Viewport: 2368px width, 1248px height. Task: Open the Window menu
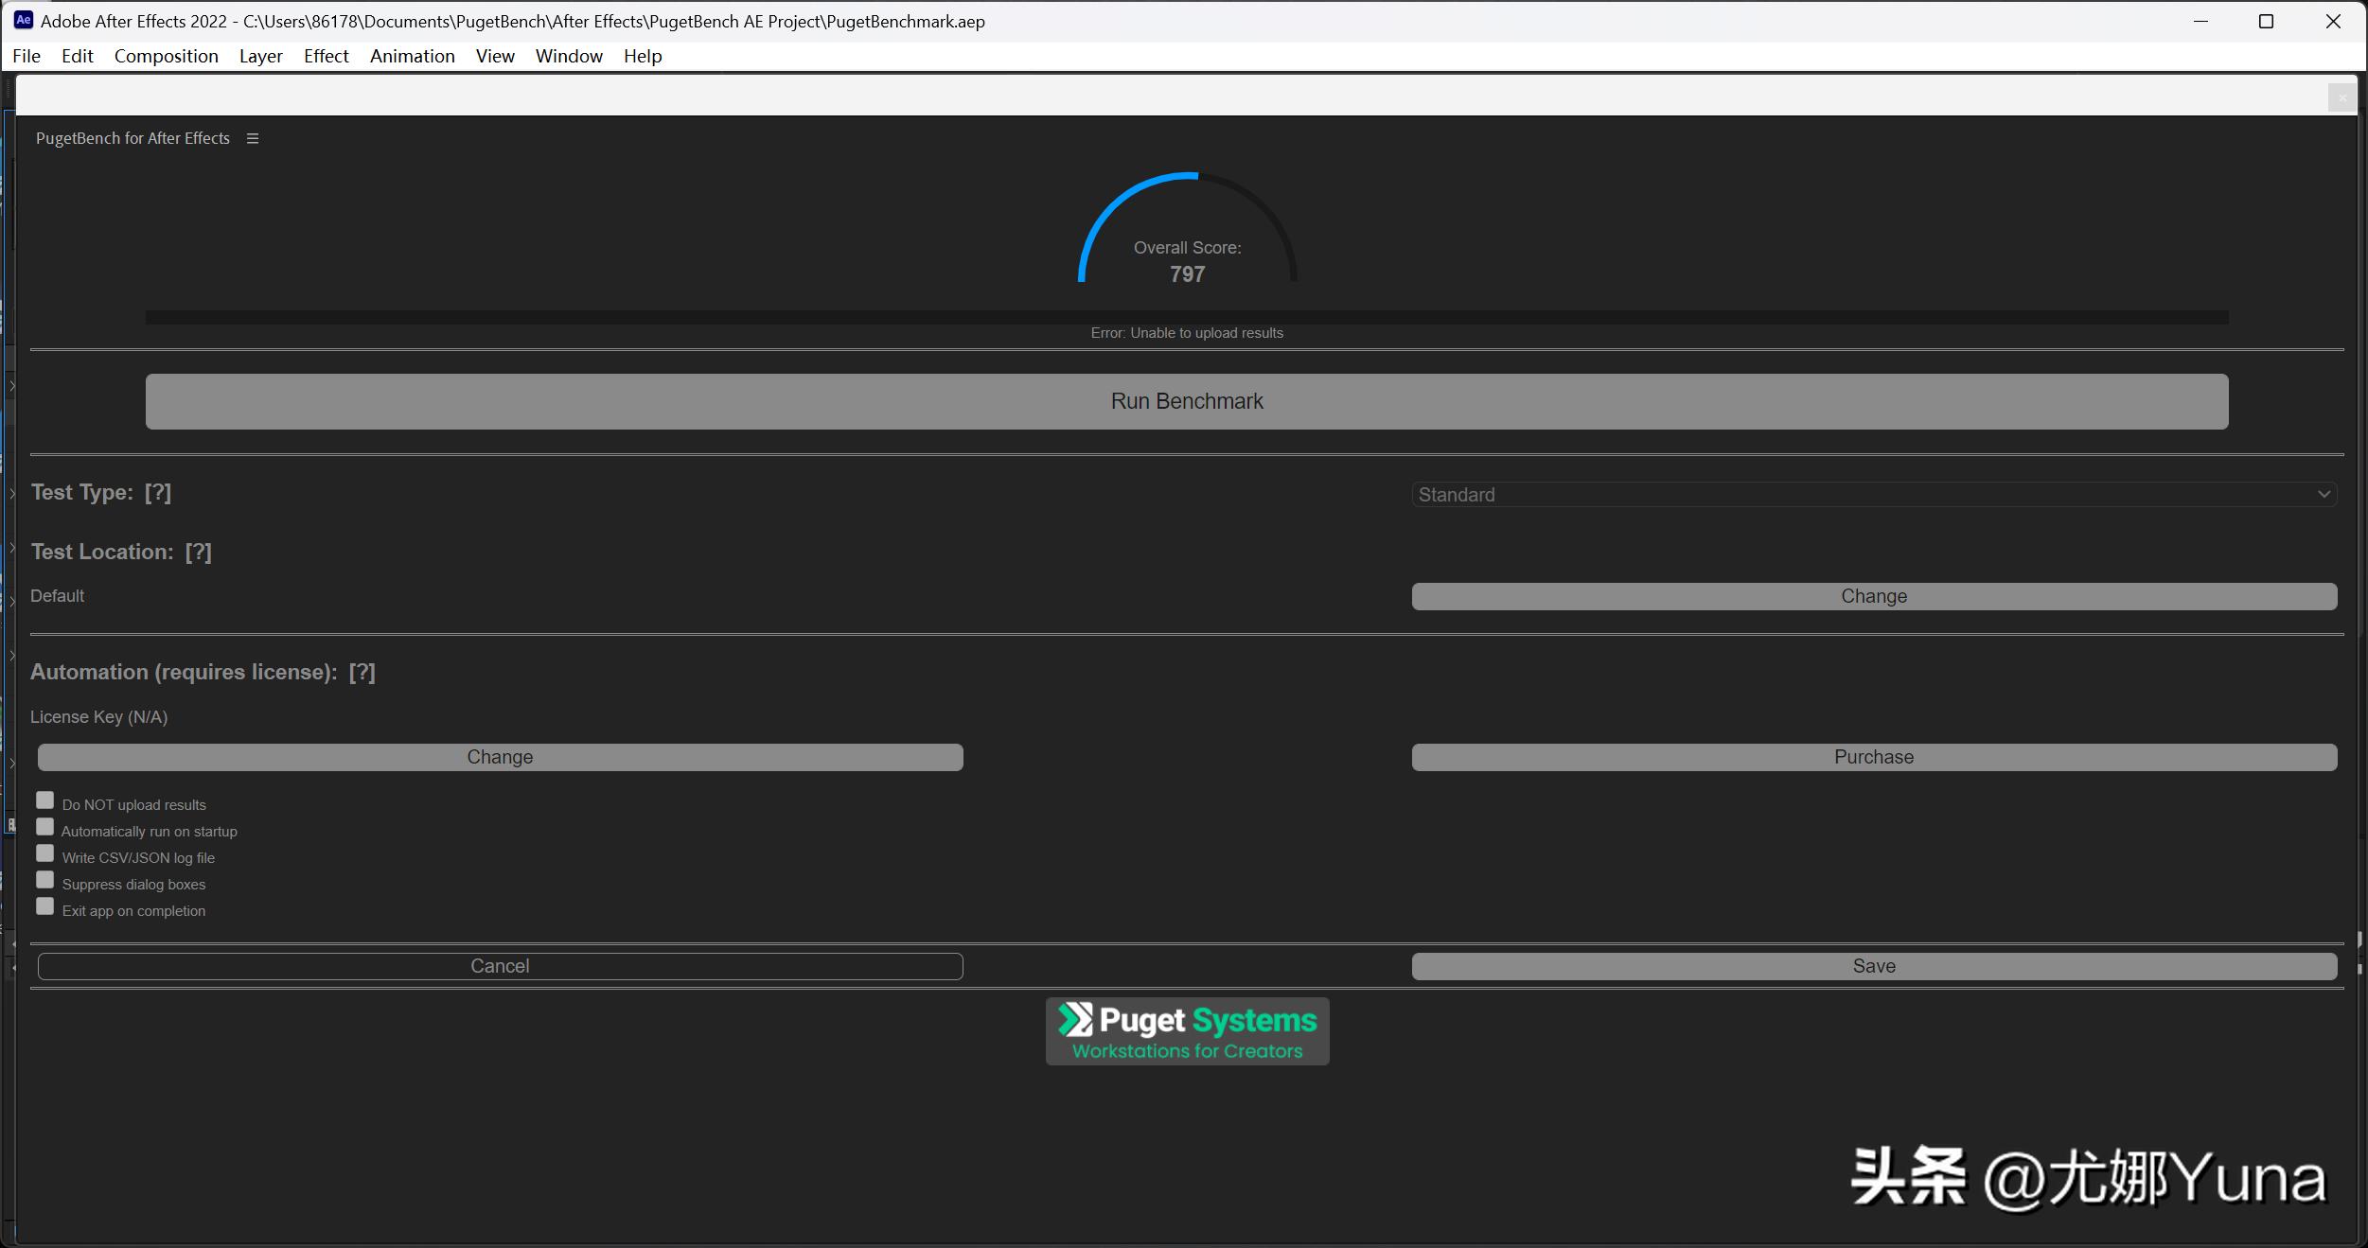click(x=568, y=56)
